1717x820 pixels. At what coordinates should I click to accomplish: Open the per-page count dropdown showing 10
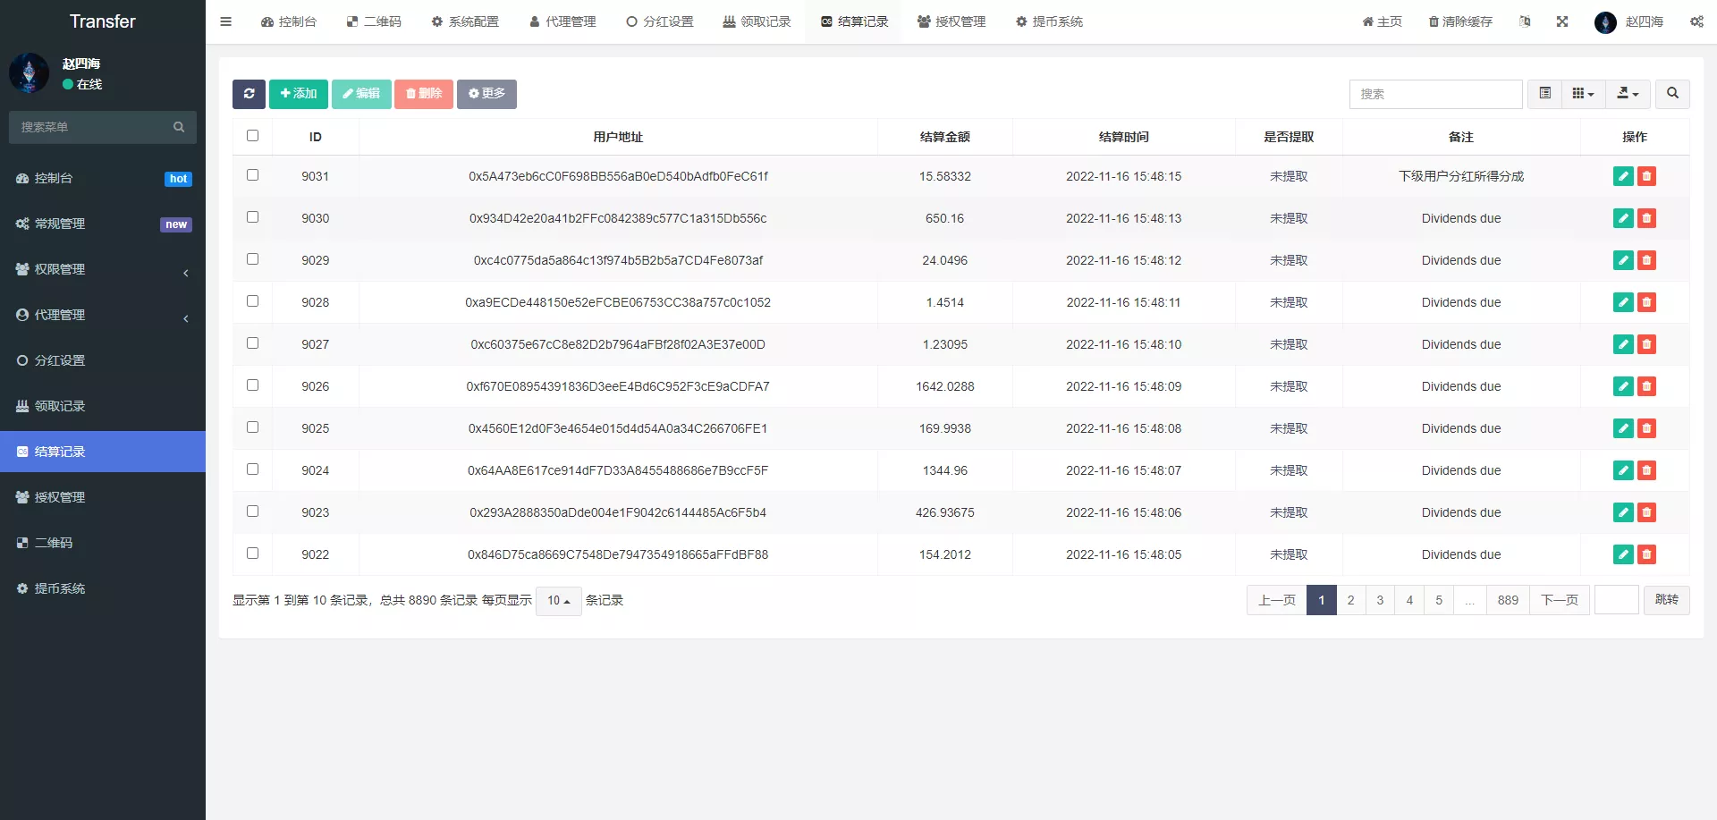558,600
